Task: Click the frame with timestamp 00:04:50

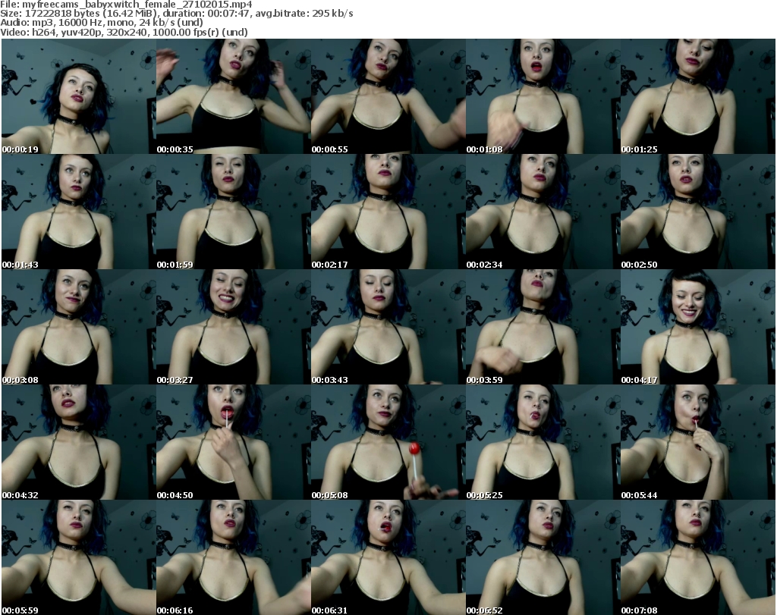Action: click(234, 442)
